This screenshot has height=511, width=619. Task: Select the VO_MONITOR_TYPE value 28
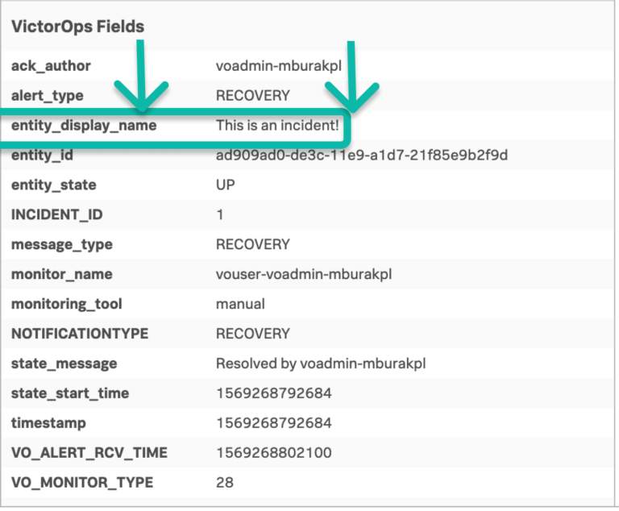tap(225, 483)
